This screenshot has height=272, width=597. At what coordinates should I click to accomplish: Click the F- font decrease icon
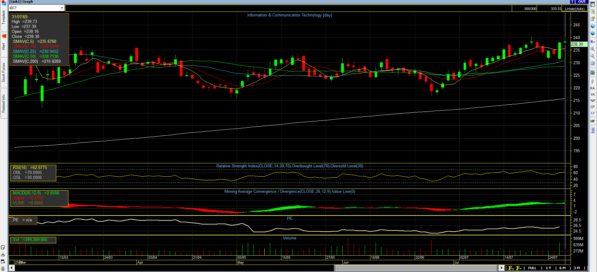[519, 268]
